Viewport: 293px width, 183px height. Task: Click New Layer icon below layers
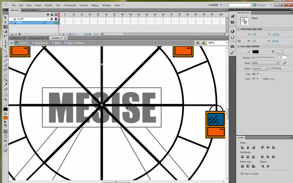coord(12,34)
